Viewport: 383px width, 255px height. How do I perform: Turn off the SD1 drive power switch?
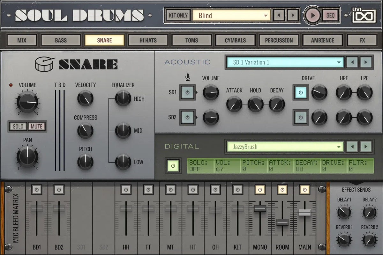coord(301,93)
